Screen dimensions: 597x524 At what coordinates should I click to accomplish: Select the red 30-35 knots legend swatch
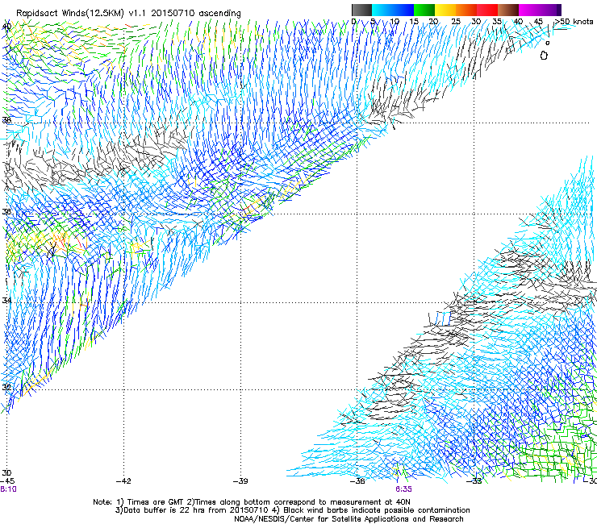487,10
